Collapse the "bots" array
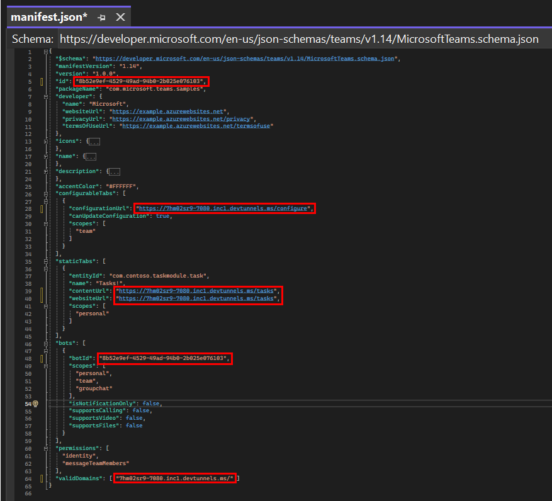Screen dimensions: 552x501 point(46,343)
